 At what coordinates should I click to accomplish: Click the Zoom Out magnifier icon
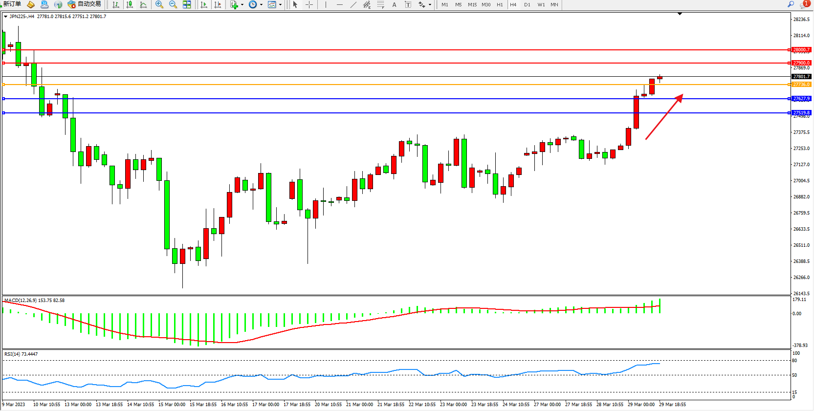pyautogui.click(x=173, y=4)
